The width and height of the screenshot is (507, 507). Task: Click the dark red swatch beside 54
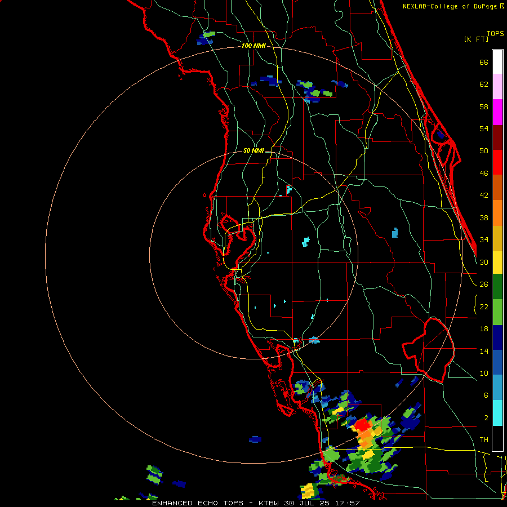[497, 137]
